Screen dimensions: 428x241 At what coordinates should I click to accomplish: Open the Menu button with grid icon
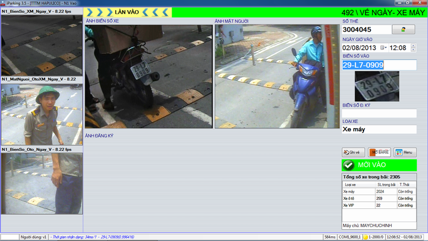click(x=405, y=153)
